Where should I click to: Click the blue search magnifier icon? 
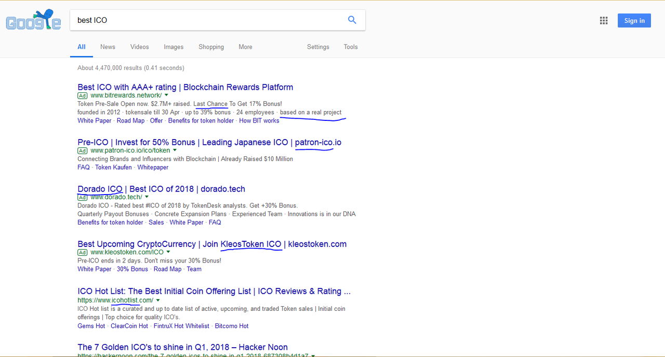click(x=352, y=20)
